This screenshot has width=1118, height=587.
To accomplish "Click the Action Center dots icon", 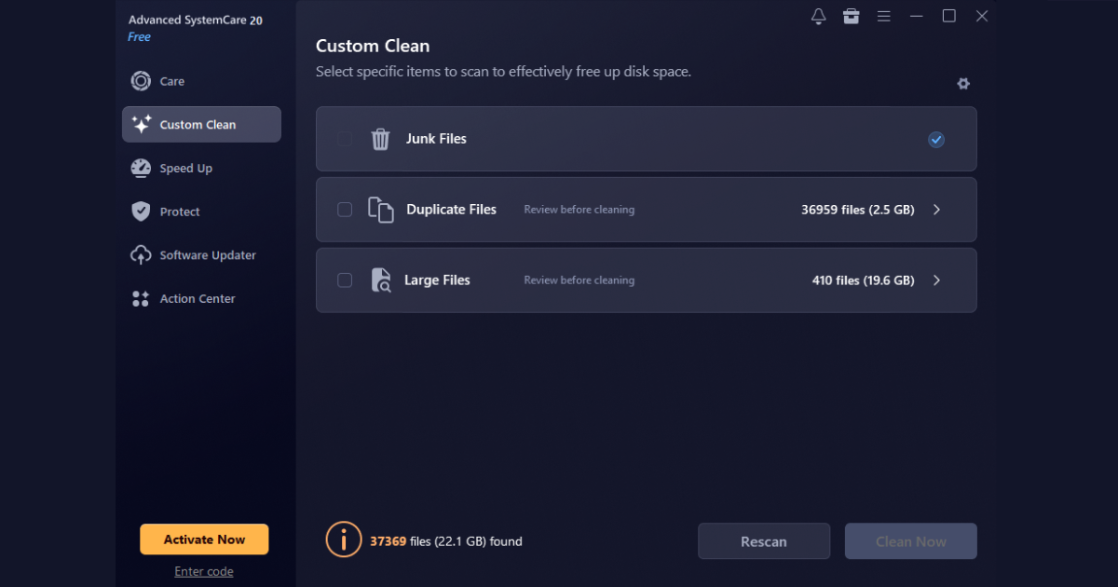I will [141, 298].
